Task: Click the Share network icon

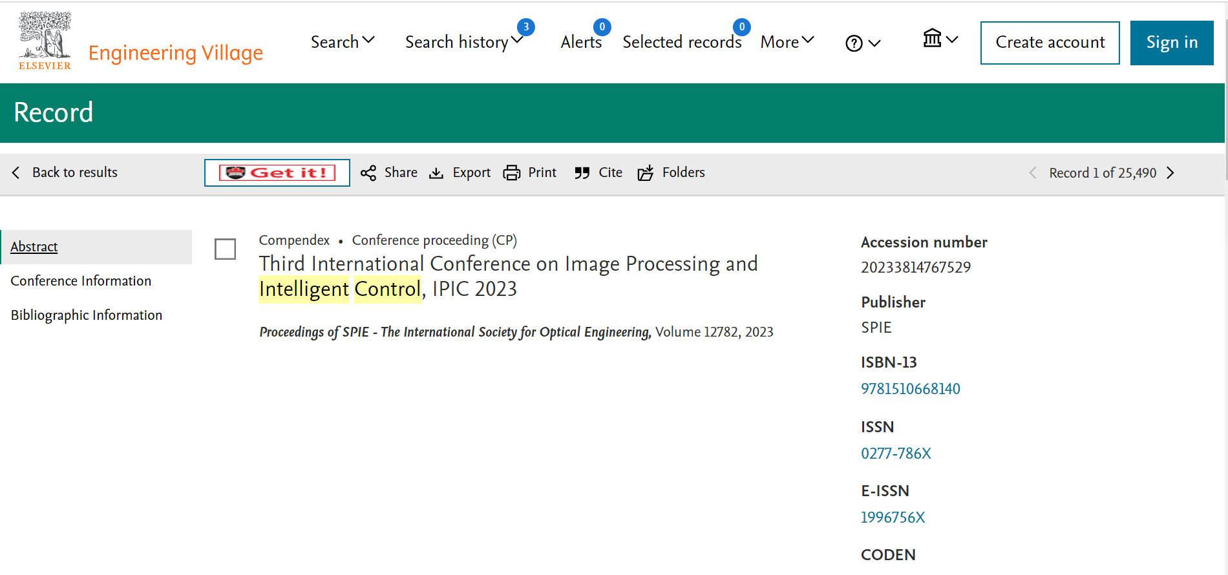Action: (368, 173)
